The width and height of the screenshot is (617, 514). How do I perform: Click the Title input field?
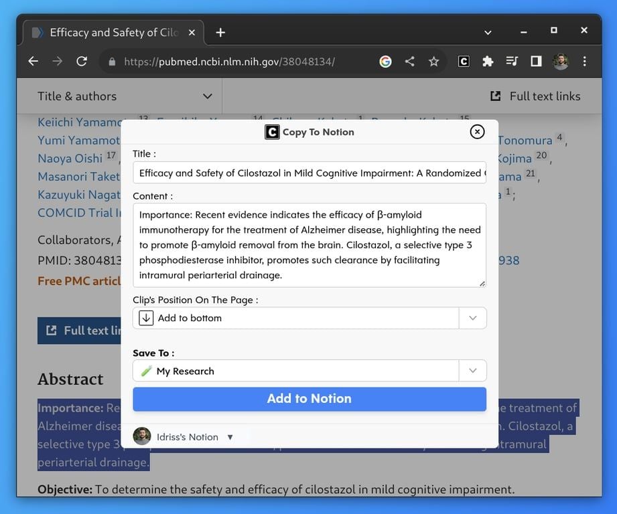310,173
